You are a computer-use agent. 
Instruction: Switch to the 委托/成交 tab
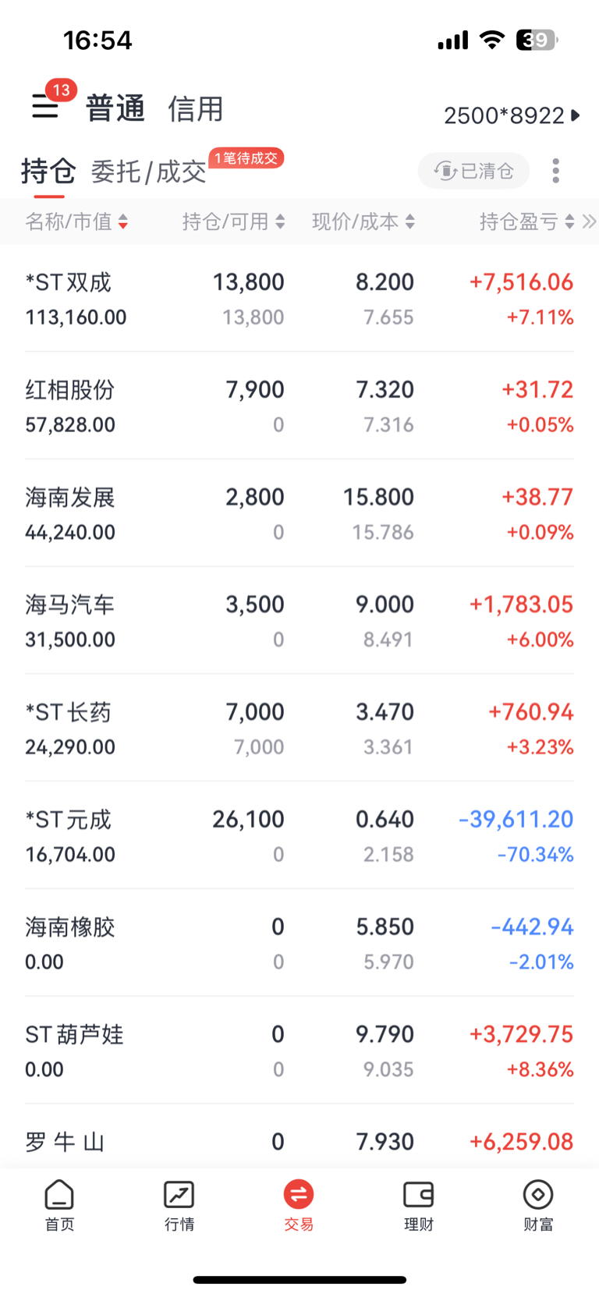pyautogui.click(x=148, y=172)
